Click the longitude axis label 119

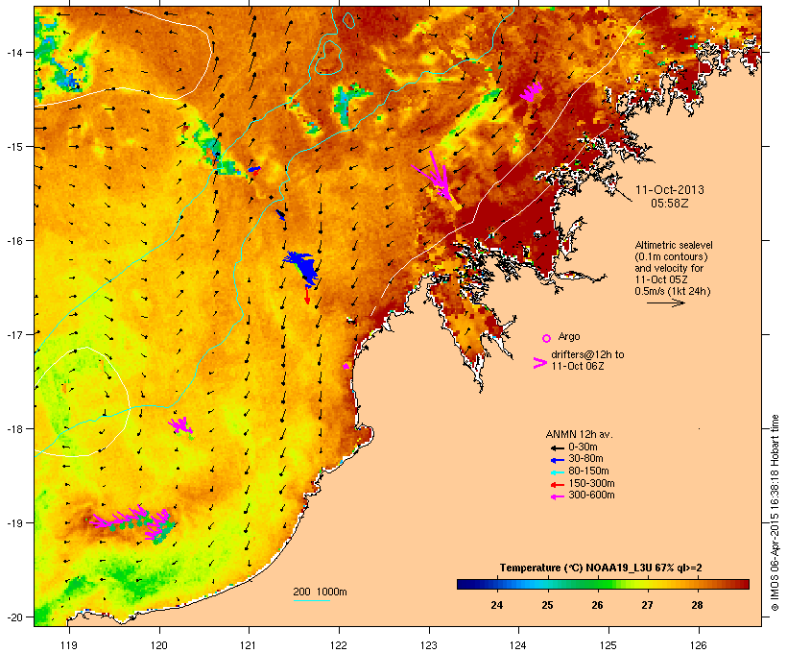pos(69,645)
